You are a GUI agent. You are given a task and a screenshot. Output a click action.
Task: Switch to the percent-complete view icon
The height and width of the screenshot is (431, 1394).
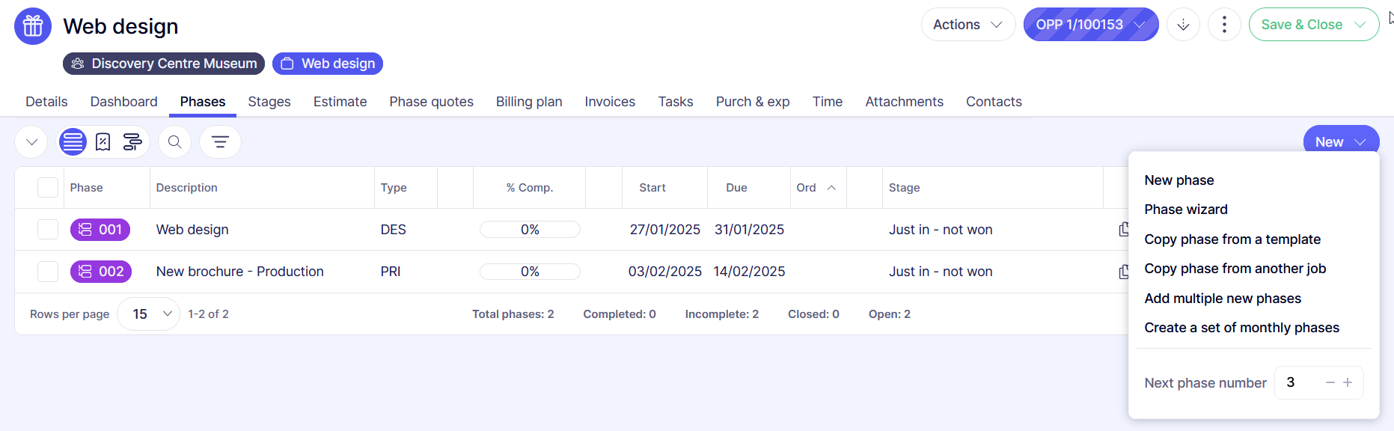(x=103, y=142)
